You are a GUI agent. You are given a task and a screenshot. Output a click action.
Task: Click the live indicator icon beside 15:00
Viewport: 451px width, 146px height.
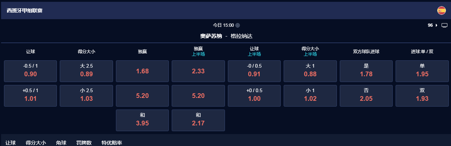tap(238, 25)
